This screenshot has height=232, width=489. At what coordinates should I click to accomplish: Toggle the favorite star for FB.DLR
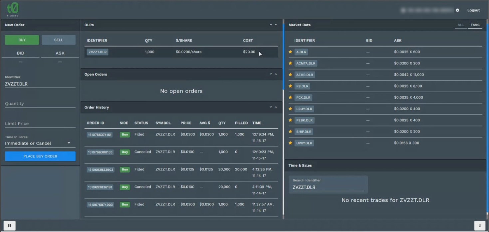pyautogui.click(x=290, y=86)
